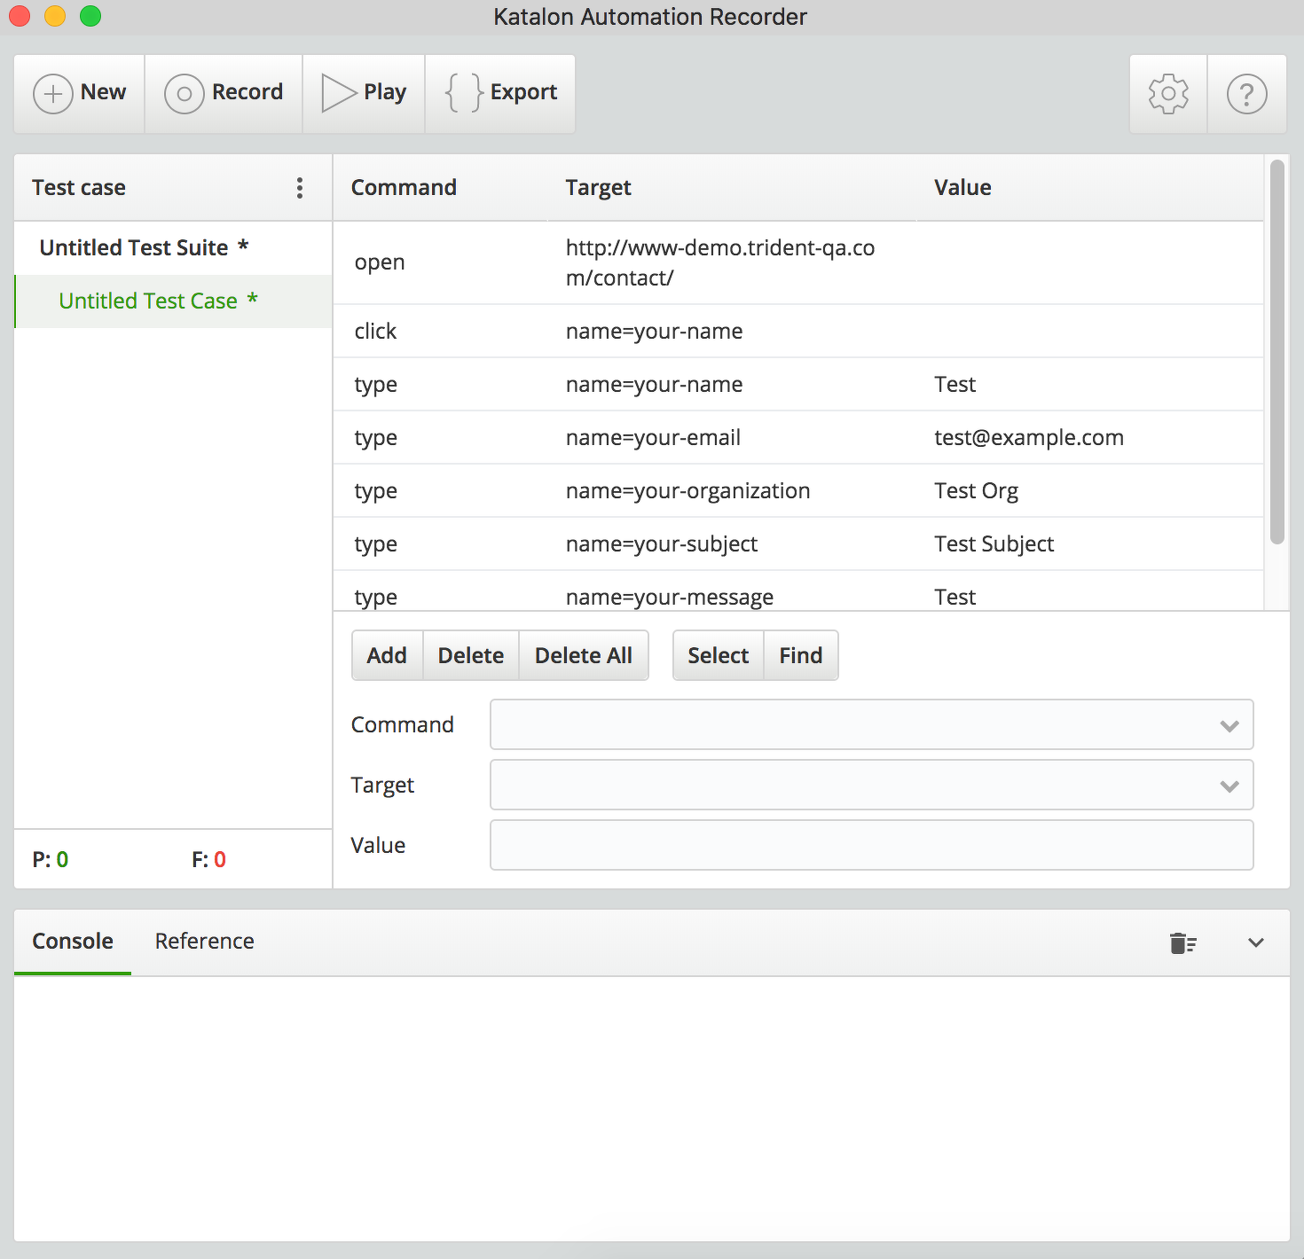Screen dimensions: 1304x1259
Task: Select Untitled Test Suite entry
Action: (134, 248)
